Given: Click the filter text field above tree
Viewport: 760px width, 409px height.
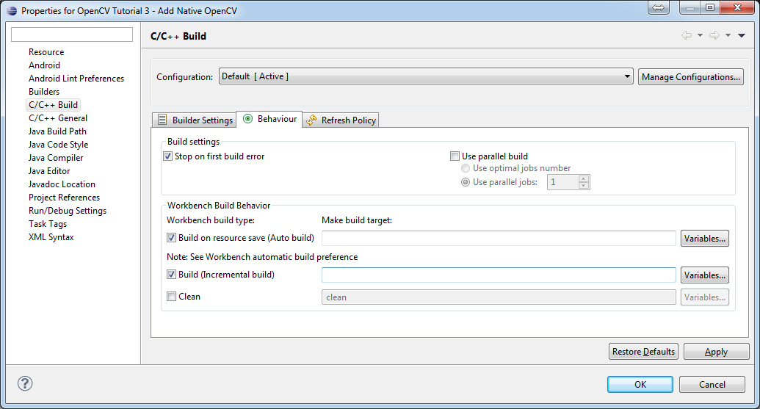Looking at the screenshot, I should (x=72, y=35).
